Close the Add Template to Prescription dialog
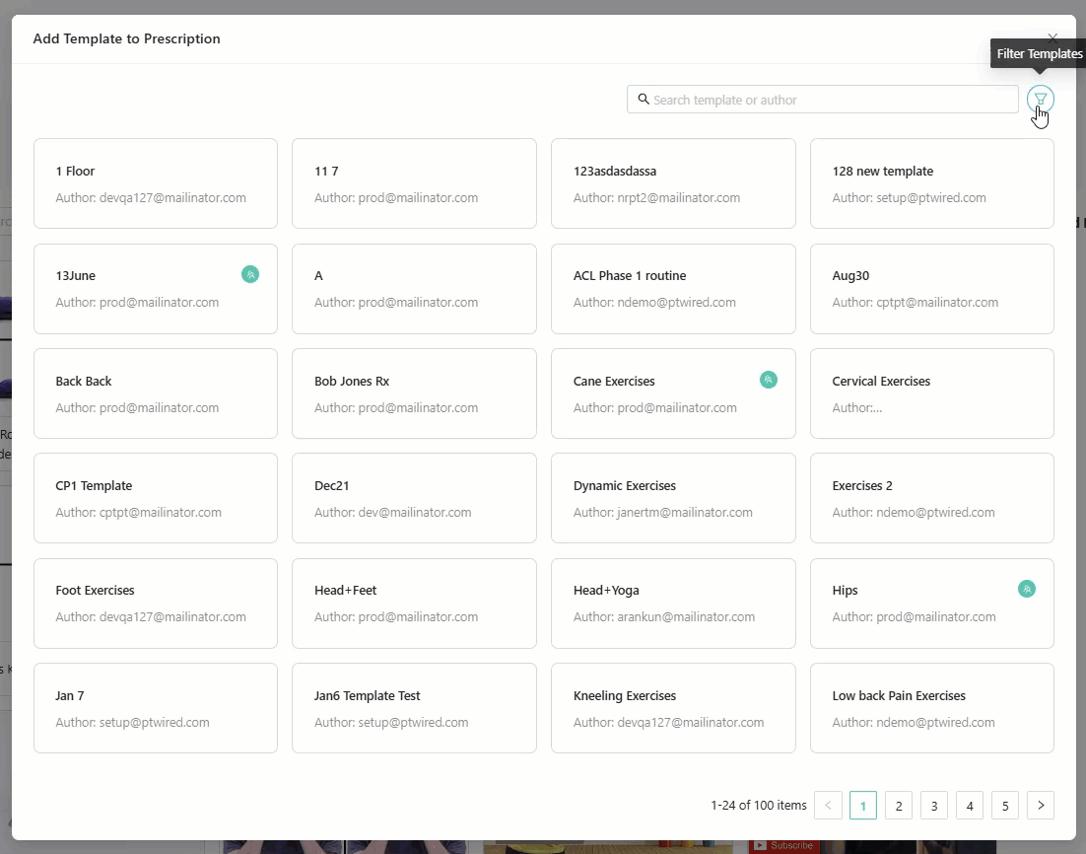Viewport: 1086px width, 854px height. [x=1052, y=37]
